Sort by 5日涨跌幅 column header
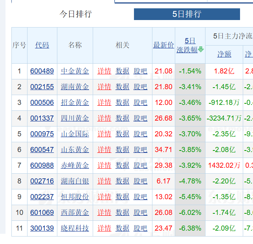Image resolution: width=253 pixels, height=244 pixels. click(x=187, y=45)
